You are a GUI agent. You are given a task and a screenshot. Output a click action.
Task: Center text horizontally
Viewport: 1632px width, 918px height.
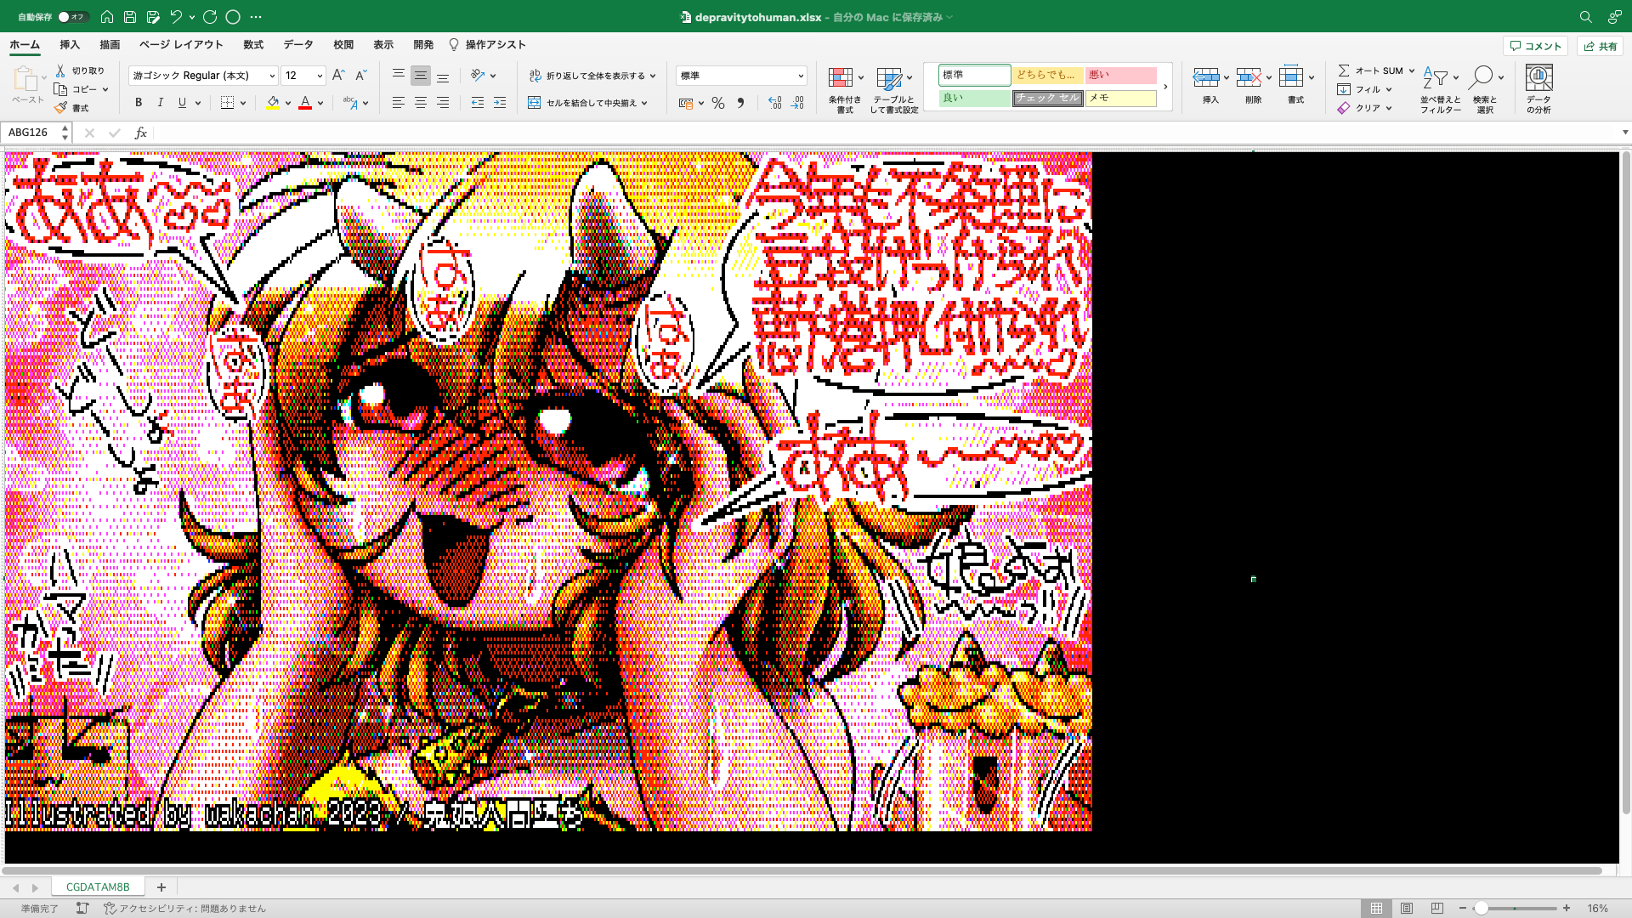(x=420, y=103)
